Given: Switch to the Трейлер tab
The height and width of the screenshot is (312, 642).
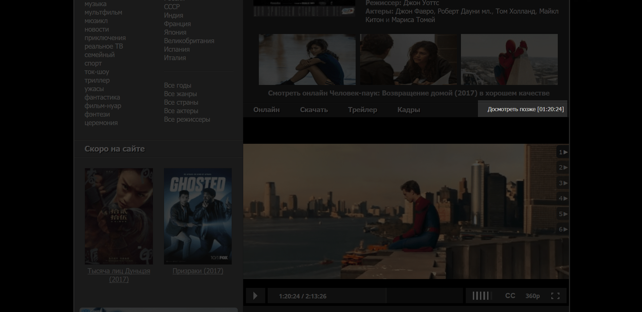Looking at the screenshot, I should (362, 110).
